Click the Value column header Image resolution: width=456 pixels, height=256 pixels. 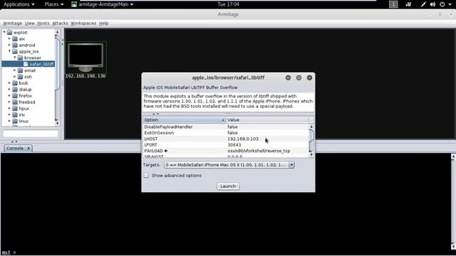(267, 120)
